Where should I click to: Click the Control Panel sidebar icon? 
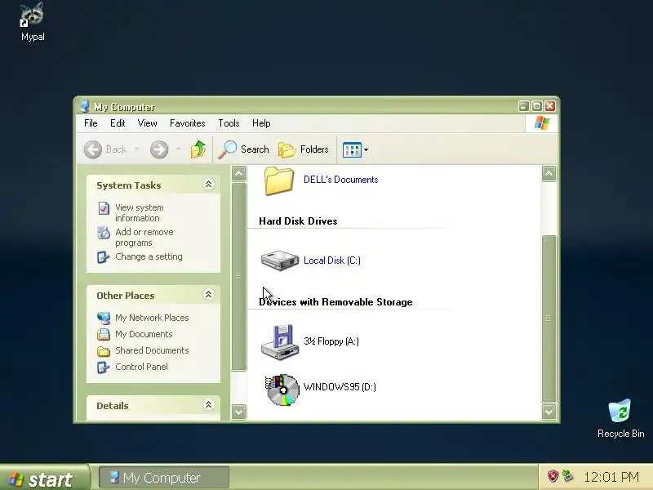pos(103,367)
